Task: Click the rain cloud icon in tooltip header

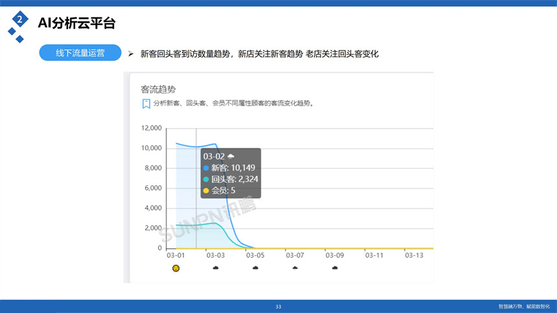Action: coord(231,156)
